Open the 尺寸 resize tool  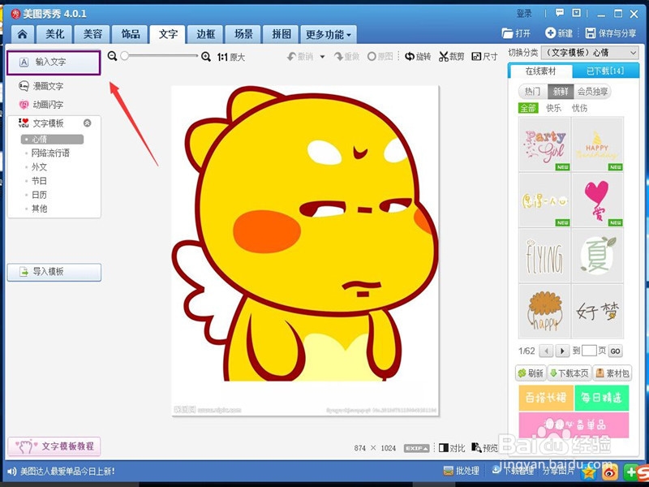point(484,56)
